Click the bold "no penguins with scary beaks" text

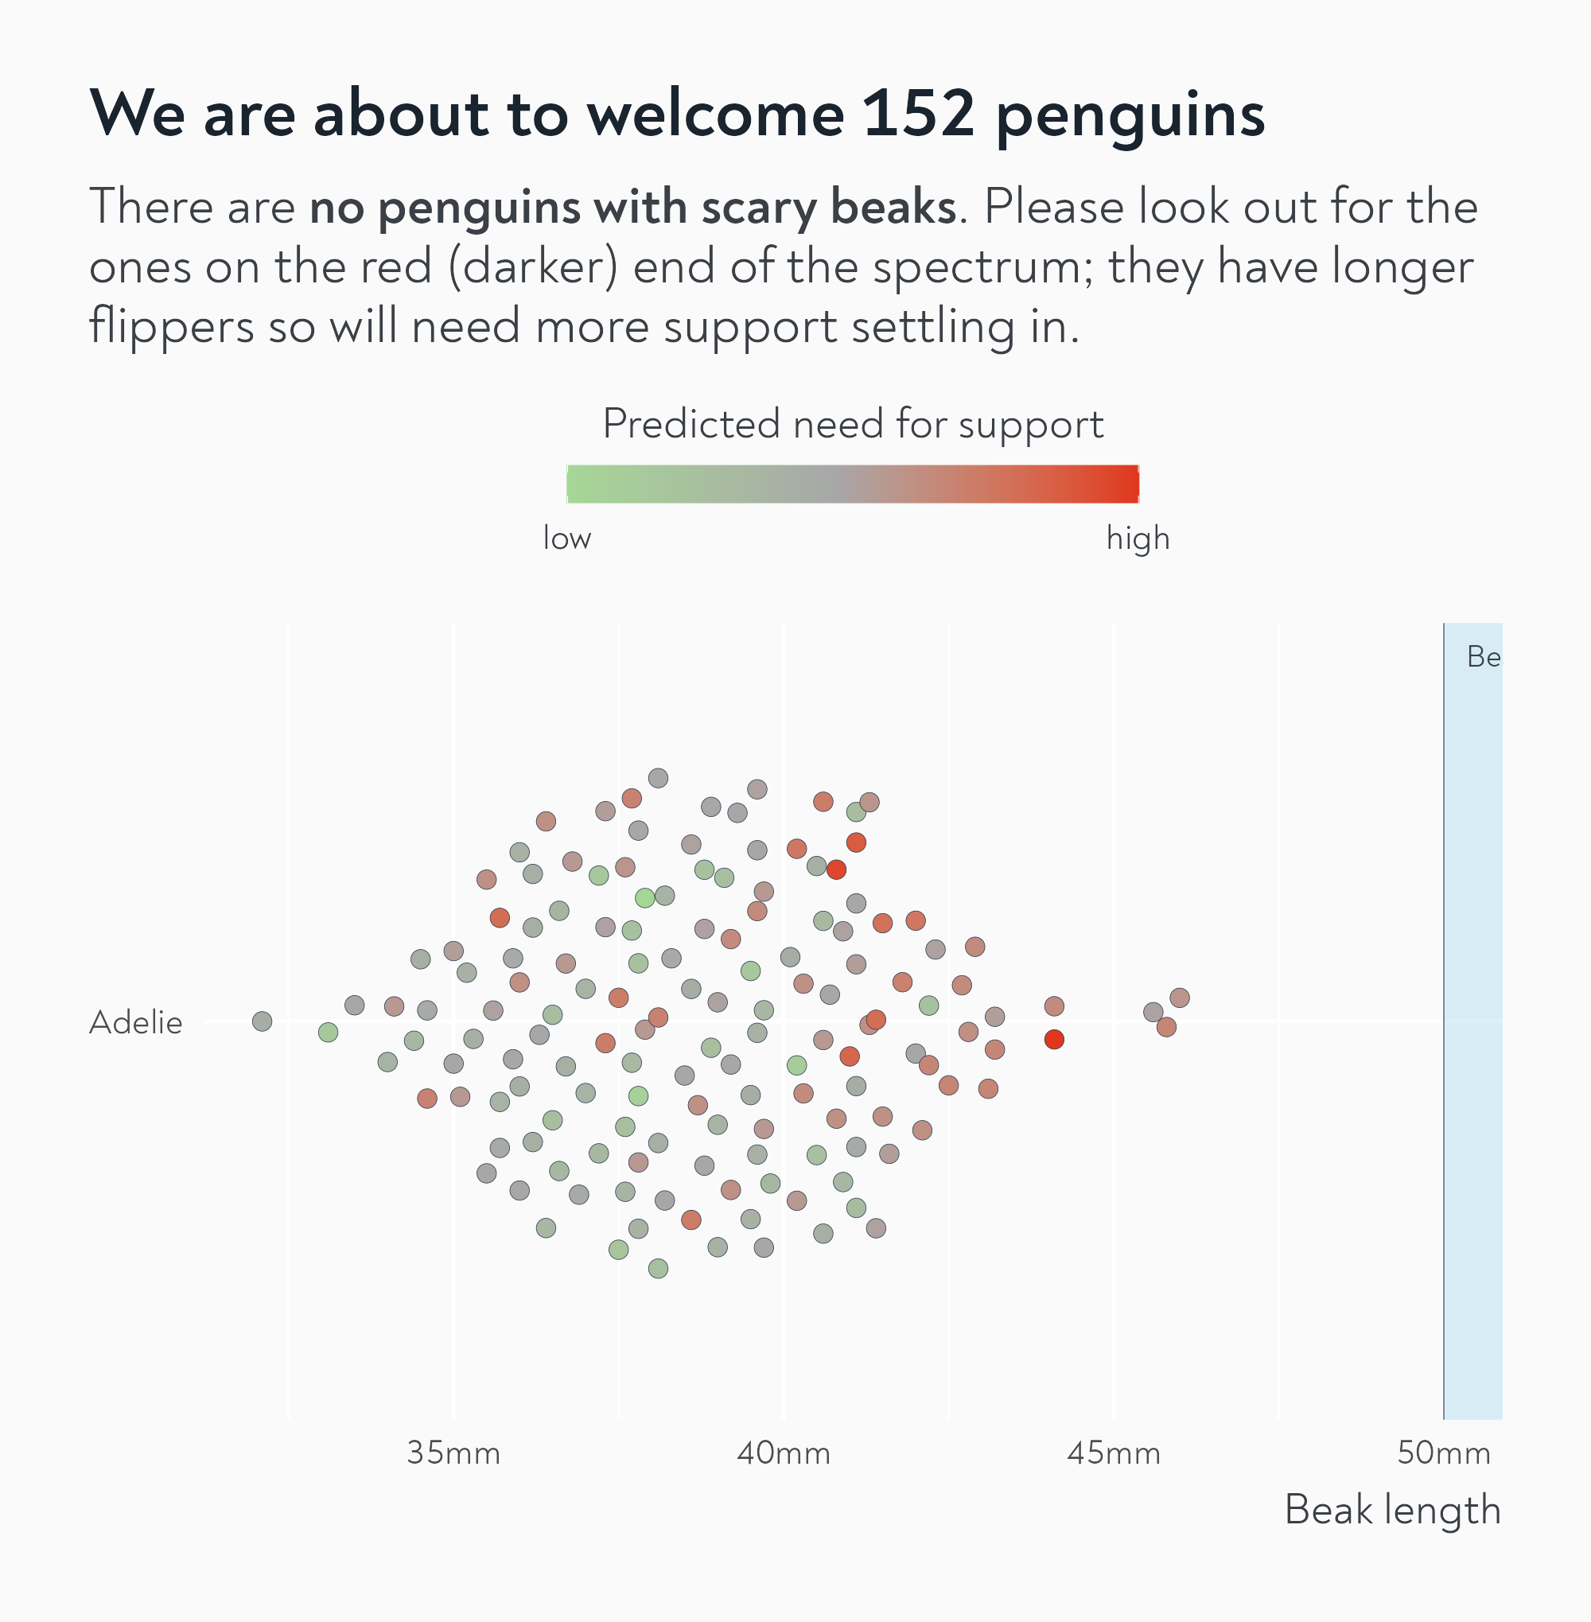pos(632,208)
